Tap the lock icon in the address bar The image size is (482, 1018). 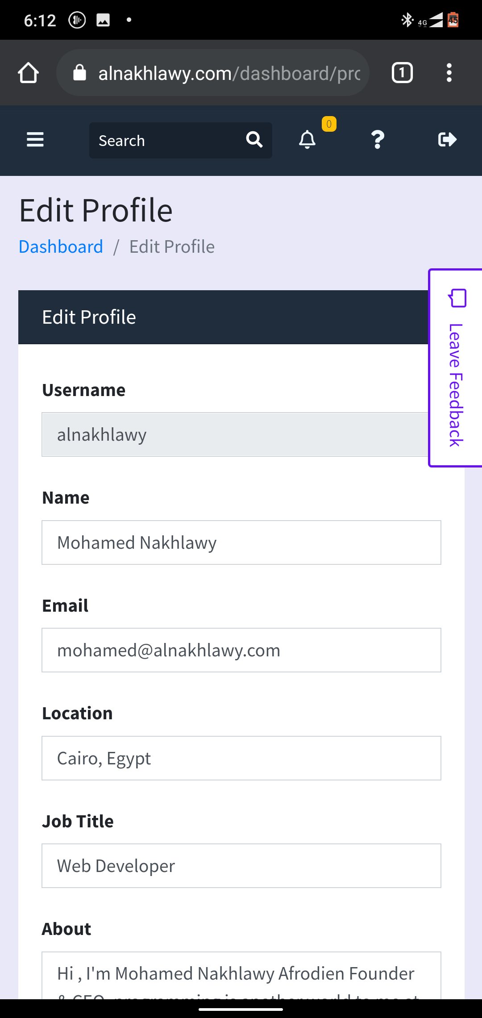tap(79, 73)
